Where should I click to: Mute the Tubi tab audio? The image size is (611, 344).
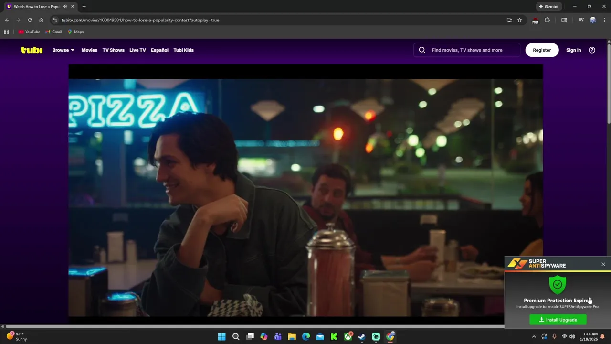[65, 6]
